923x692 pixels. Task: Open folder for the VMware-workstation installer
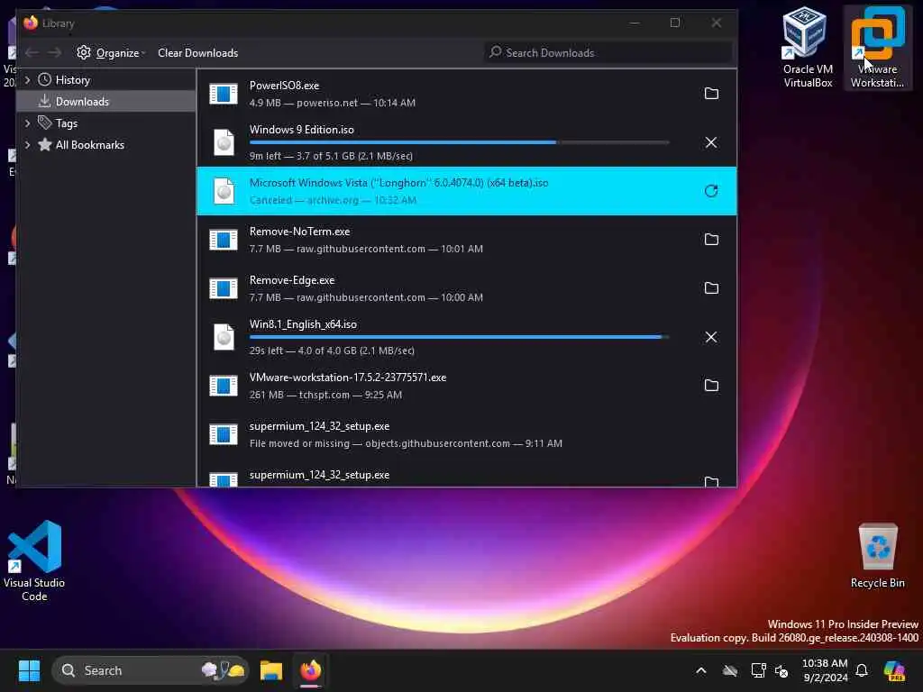[711, 386]
